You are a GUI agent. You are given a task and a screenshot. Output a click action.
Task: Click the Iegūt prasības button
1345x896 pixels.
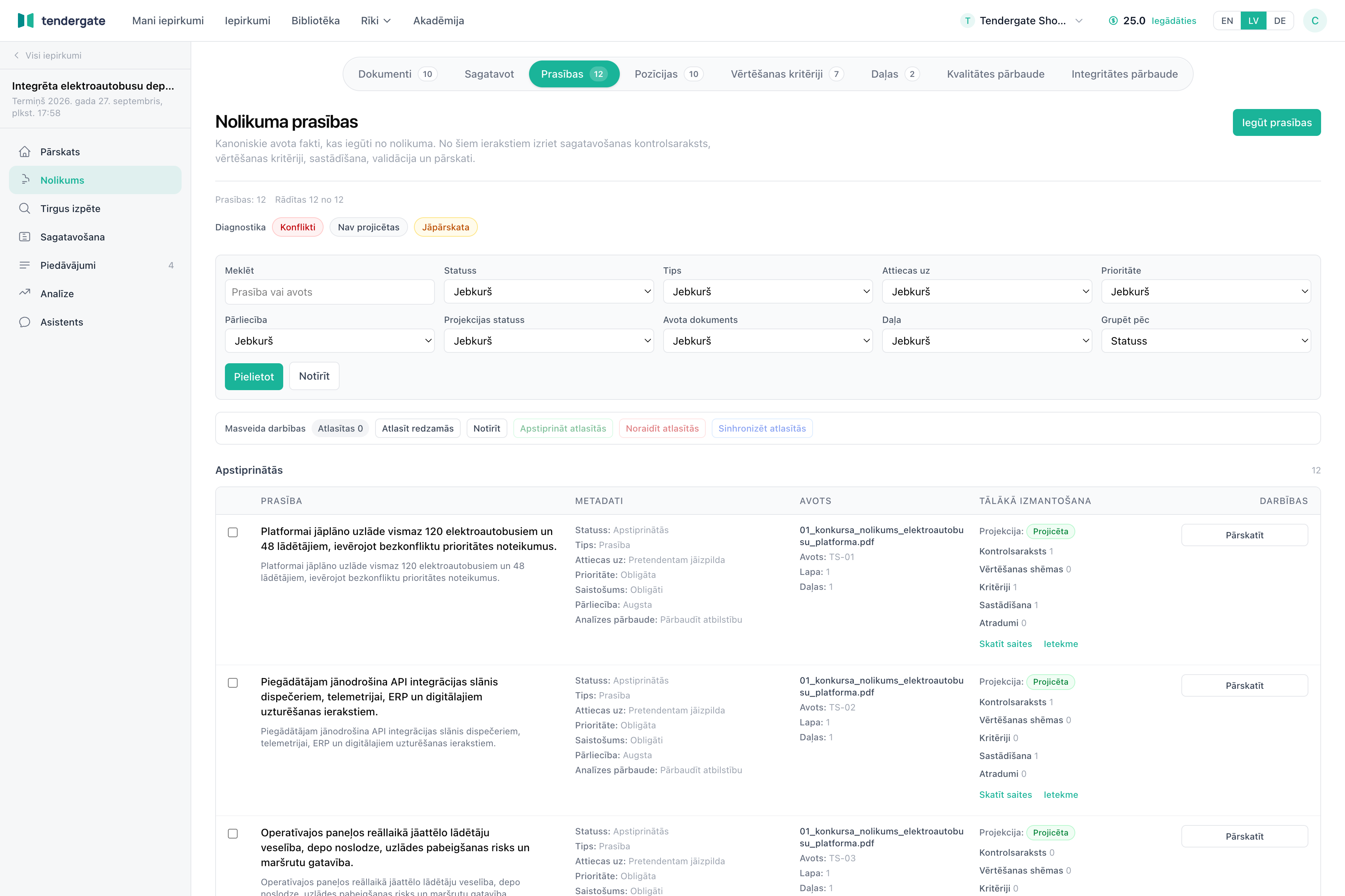pyautogui.click(x=1276, y=122)
